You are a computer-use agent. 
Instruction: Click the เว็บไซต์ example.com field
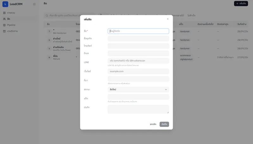point(138,71)
